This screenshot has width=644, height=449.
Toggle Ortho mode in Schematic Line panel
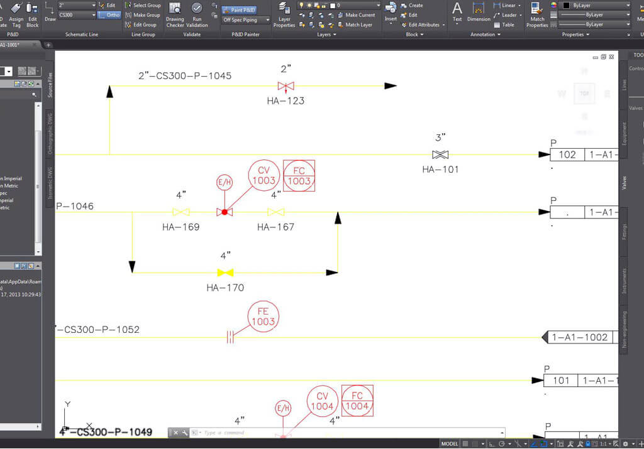109,15
